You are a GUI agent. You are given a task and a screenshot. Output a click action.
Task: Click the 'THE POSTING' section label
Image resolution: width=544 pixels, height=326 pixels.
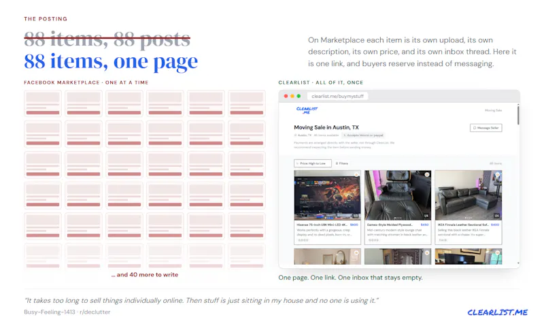[46, 19]
